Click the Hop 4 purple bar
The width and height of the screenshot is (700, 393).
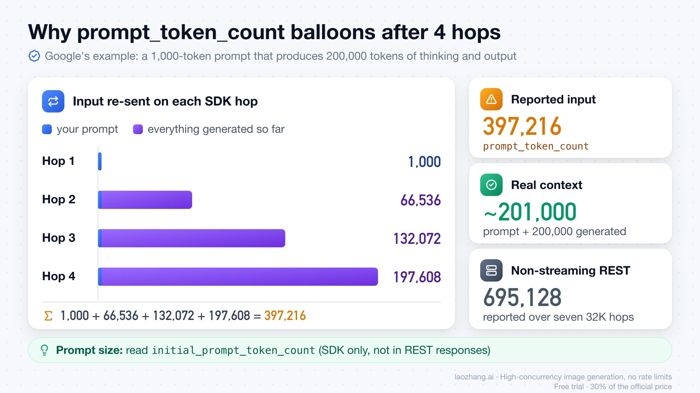pos(240,277)
